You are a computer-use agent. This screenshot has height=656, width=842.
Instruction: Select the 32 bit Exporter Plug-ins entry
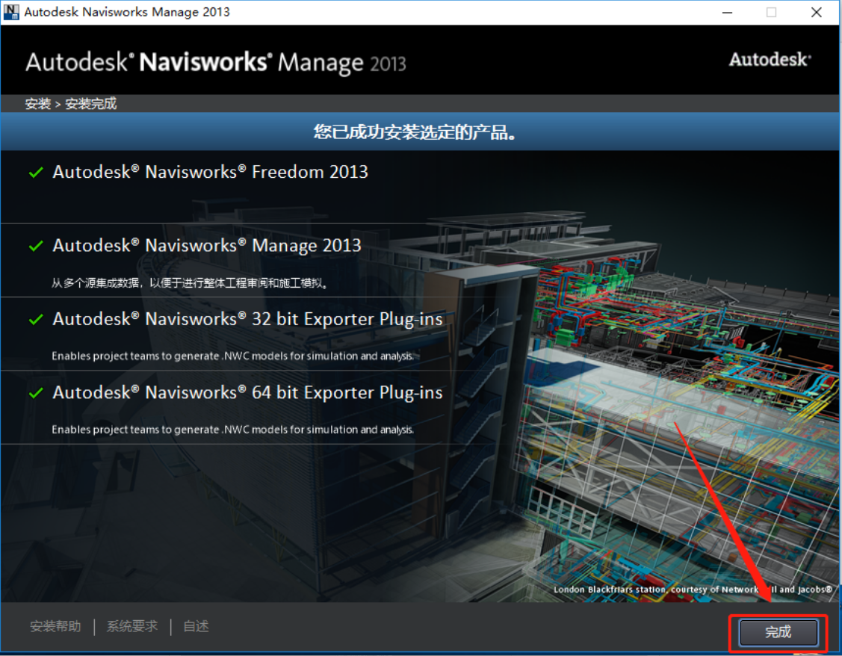[247, 319]
